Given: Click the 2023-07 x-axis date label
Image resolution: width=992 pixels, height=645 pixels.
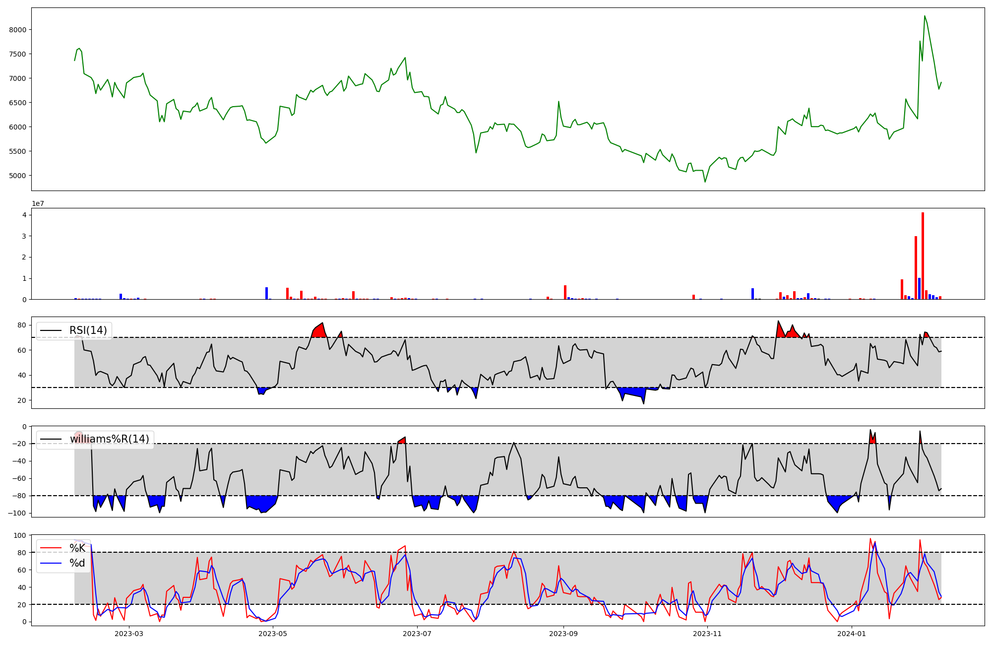Looking at the screenshot, I should click(x=417, y=634).
